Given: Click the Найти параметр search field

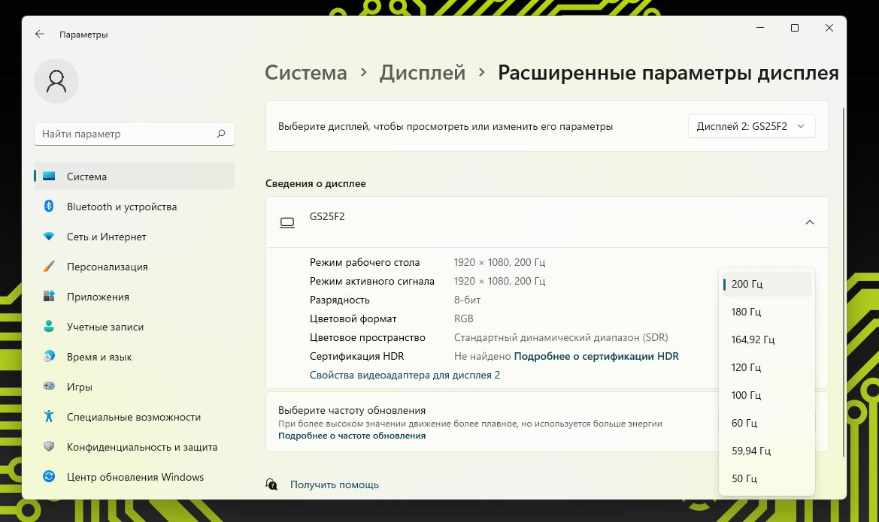Looking at the screenshot, I should 126,134.
